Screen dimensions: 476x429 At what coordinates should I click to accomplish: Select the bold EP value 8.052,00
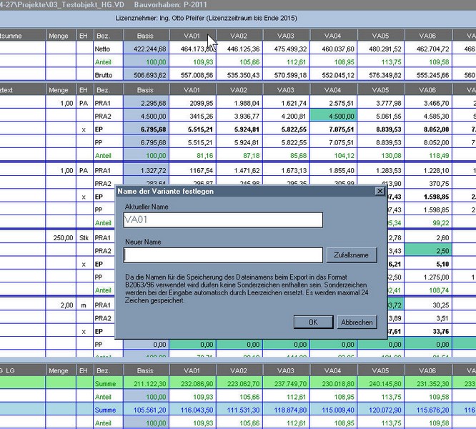tap(427, 129)
